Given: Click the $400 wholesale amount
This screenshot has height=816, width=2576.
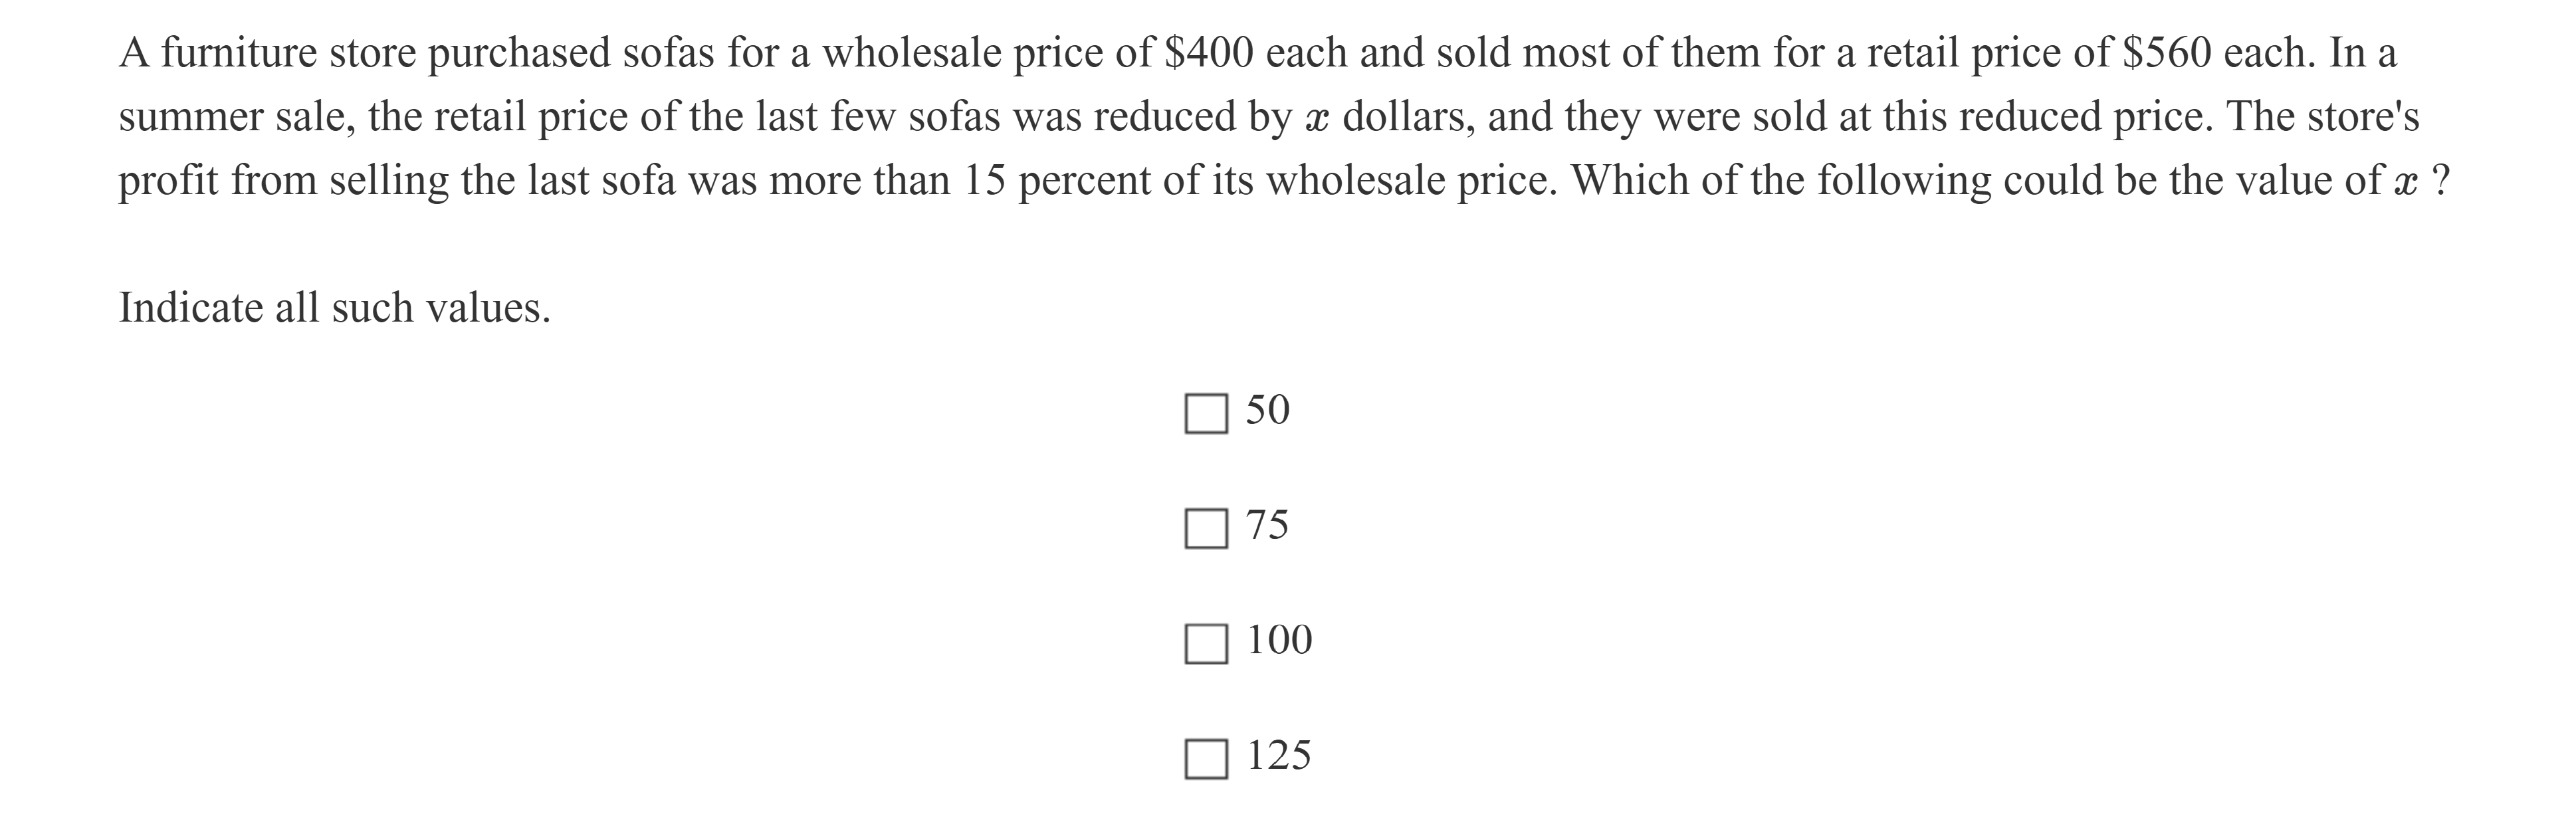Looking at the screenshot, I should [x=1209, y=53].
